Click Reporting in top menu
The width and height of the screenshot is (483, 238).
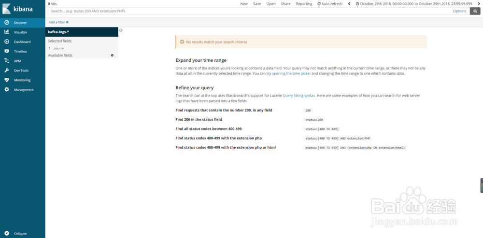click(304, 4)
